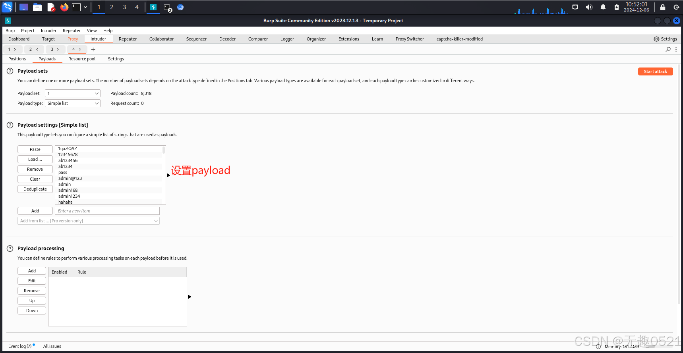
Task: Open the terminal dropdown arrow in the panel
Action: [85, 7]
